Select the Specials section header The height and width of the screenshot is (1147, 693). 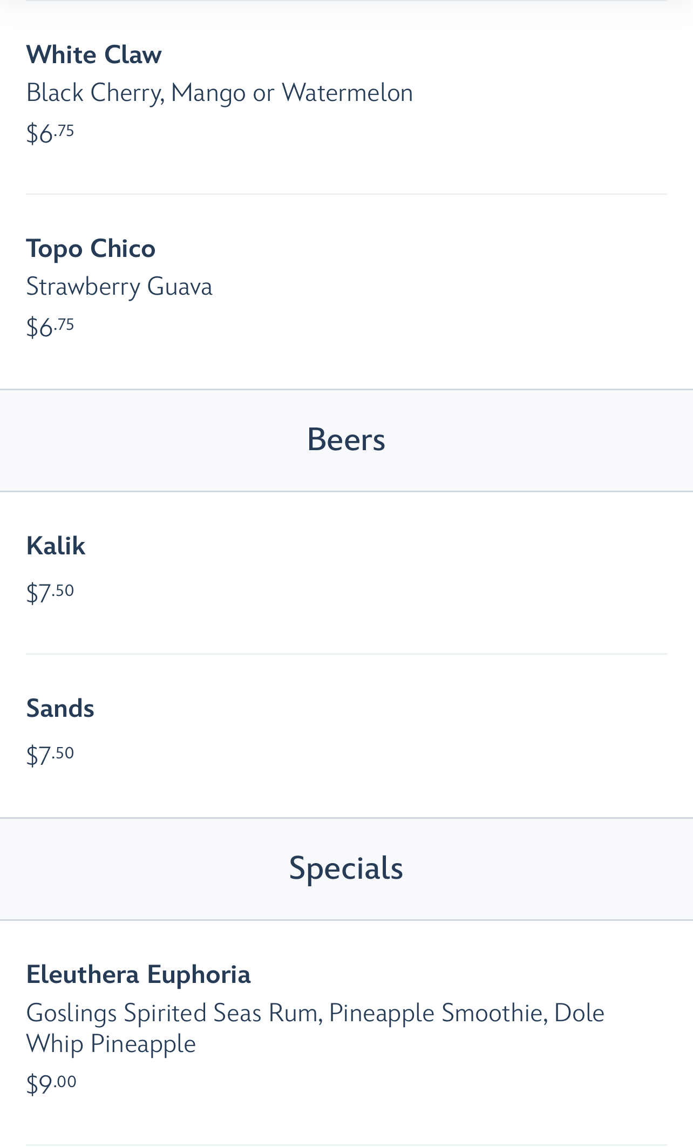346,868
